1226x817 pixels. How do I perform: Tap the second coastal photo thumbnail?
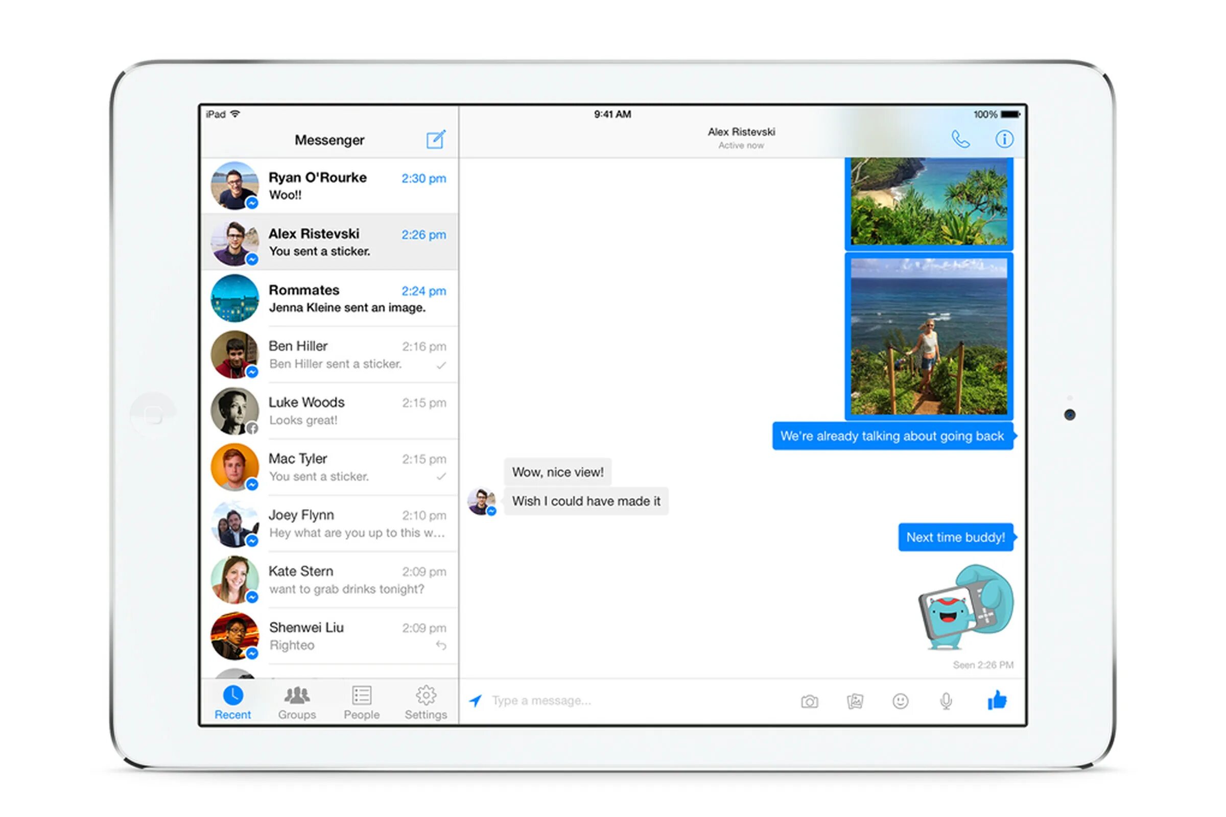click(924, 337)
